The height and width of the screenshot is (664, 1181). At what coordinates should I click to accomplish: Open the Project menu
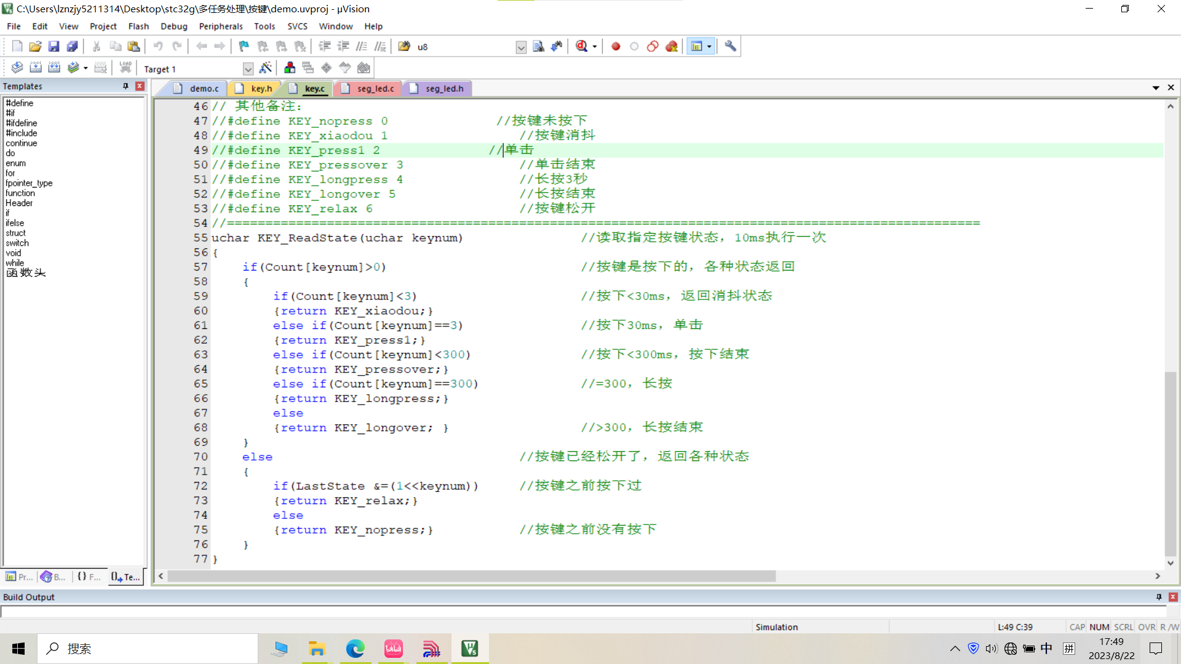point(103,26)
